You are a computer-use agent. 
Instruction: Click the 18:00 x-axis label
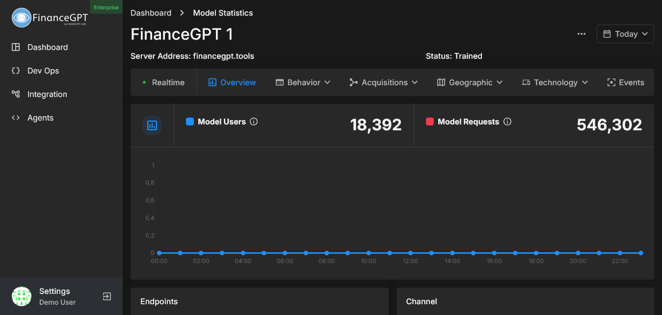tap(536, 261)
